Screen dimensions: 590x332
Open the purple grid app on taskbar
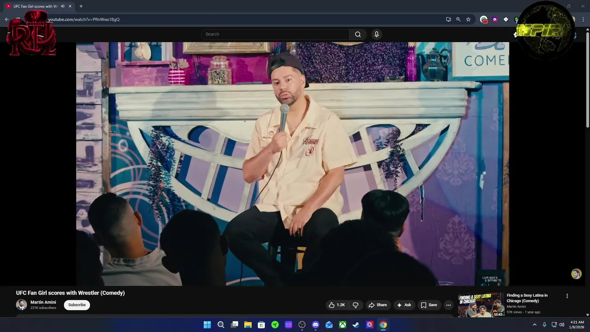[x=289, y=325]
